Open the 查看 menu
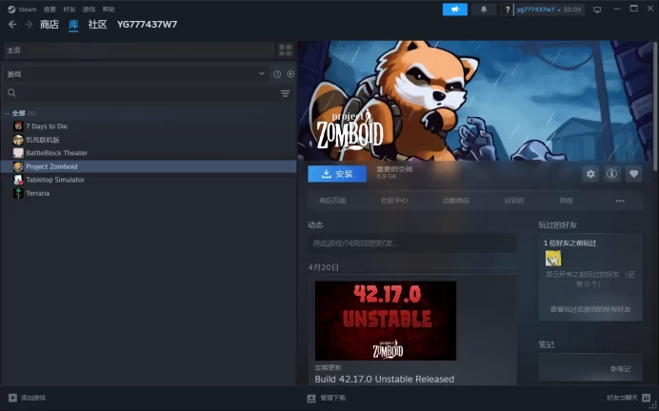 point(50,10)
